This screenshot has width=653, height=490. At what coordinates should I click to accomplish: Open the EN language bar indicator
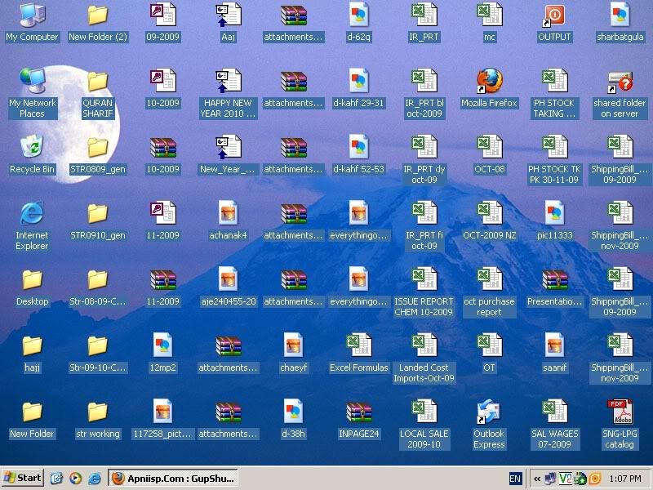point(515,479)
